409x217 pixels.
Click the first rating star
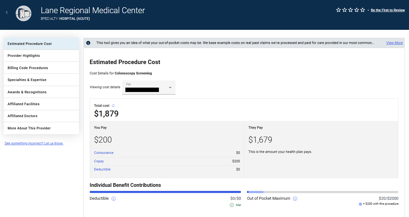[338, 10]
